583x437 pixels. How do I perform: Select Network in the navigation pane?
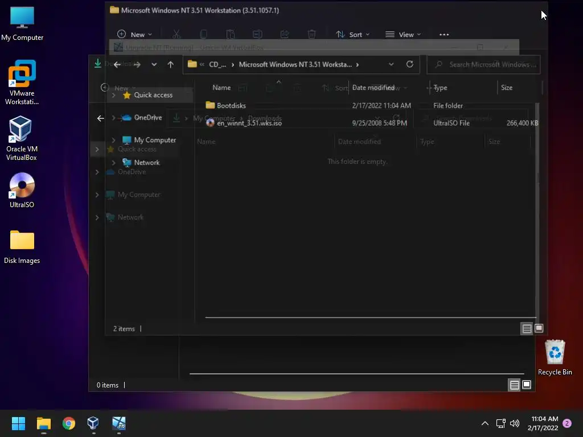click(147, 163)
